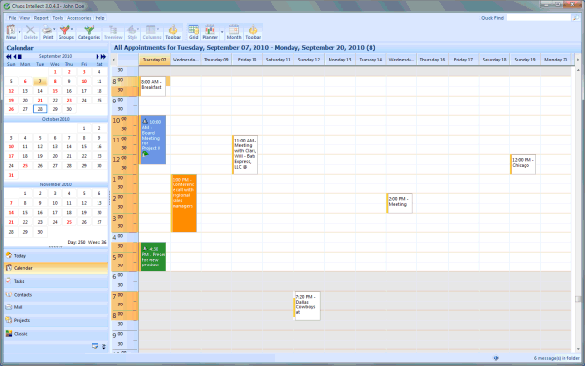
Task: Switch to the Month view icon
Action: pos(234,32)
